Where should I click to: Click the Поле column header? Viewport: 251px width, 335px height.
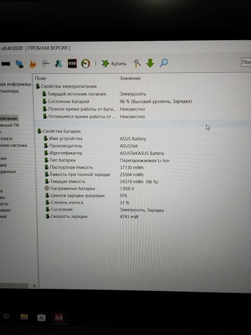tap(40, 78)
